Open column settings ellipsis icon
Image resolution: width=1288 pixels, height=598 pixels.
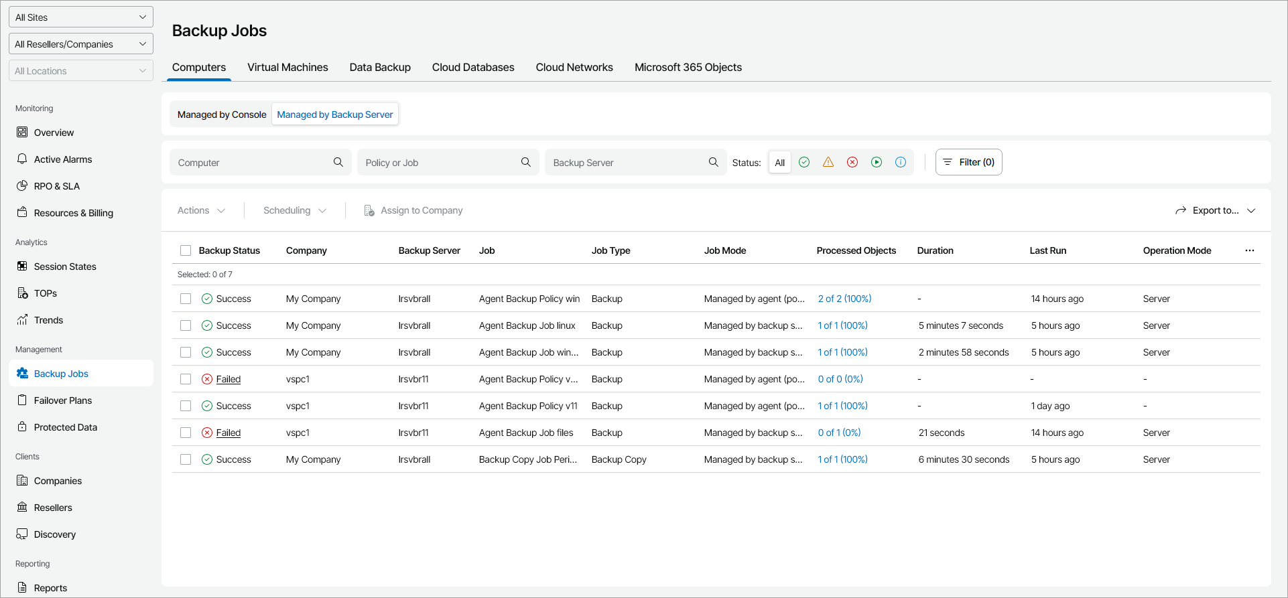pyautogui.click(x=1250, y=250)
